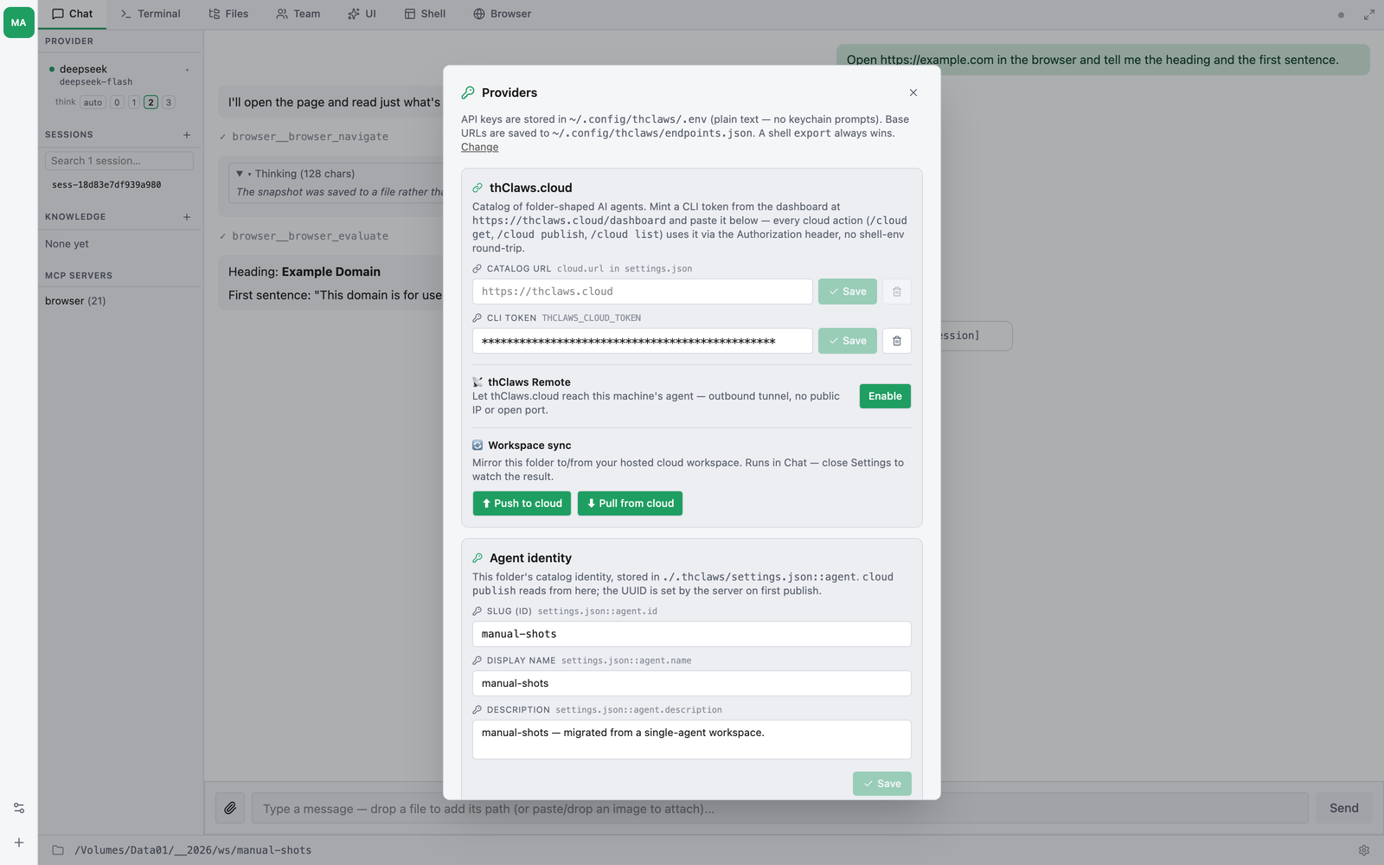
Task: Open the Files tab
Action: point(228,14)
